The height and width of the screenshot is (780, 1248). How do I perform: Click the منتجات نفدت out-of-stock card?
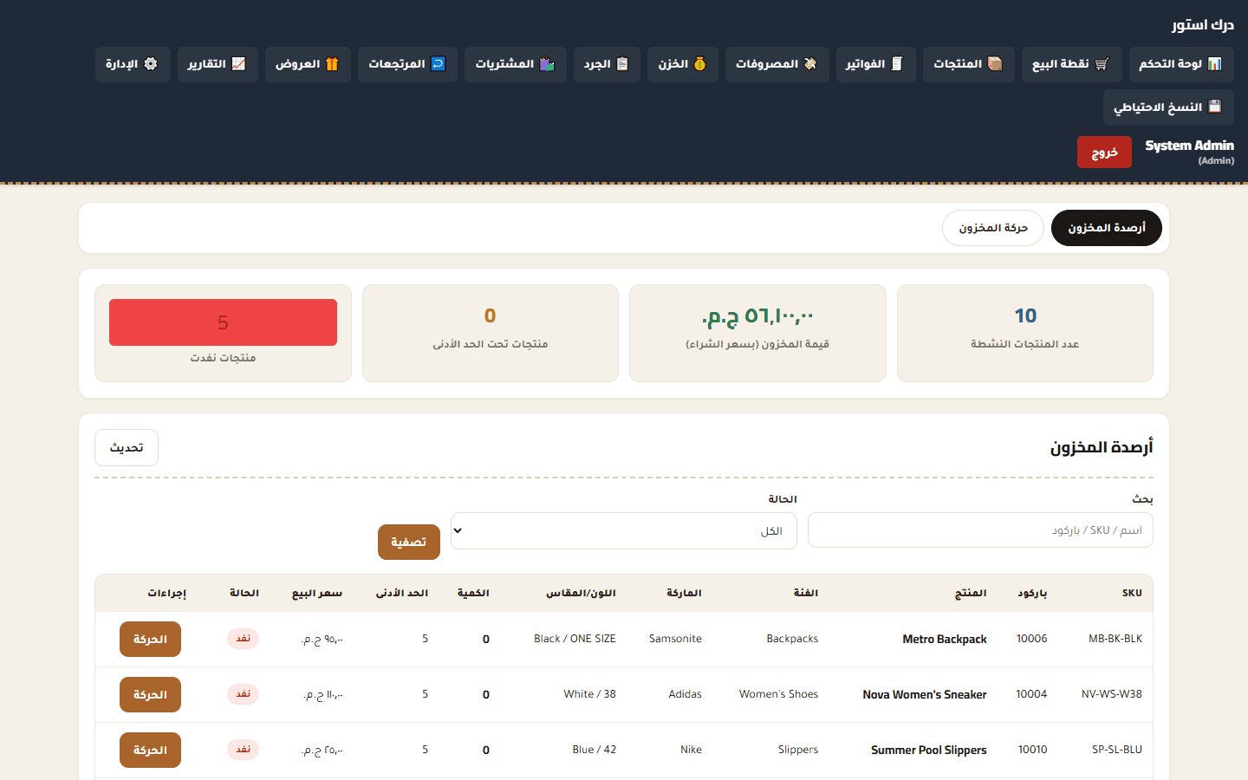223,334
